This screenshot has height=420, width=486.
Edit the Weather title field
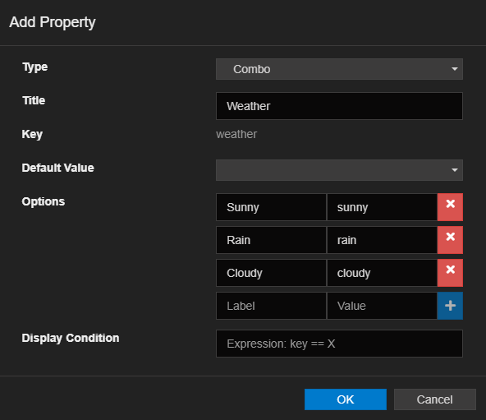coord(339,106)
